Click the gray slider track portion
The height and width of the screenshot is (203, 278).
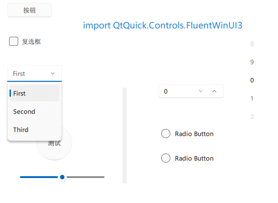coord(86,177)
